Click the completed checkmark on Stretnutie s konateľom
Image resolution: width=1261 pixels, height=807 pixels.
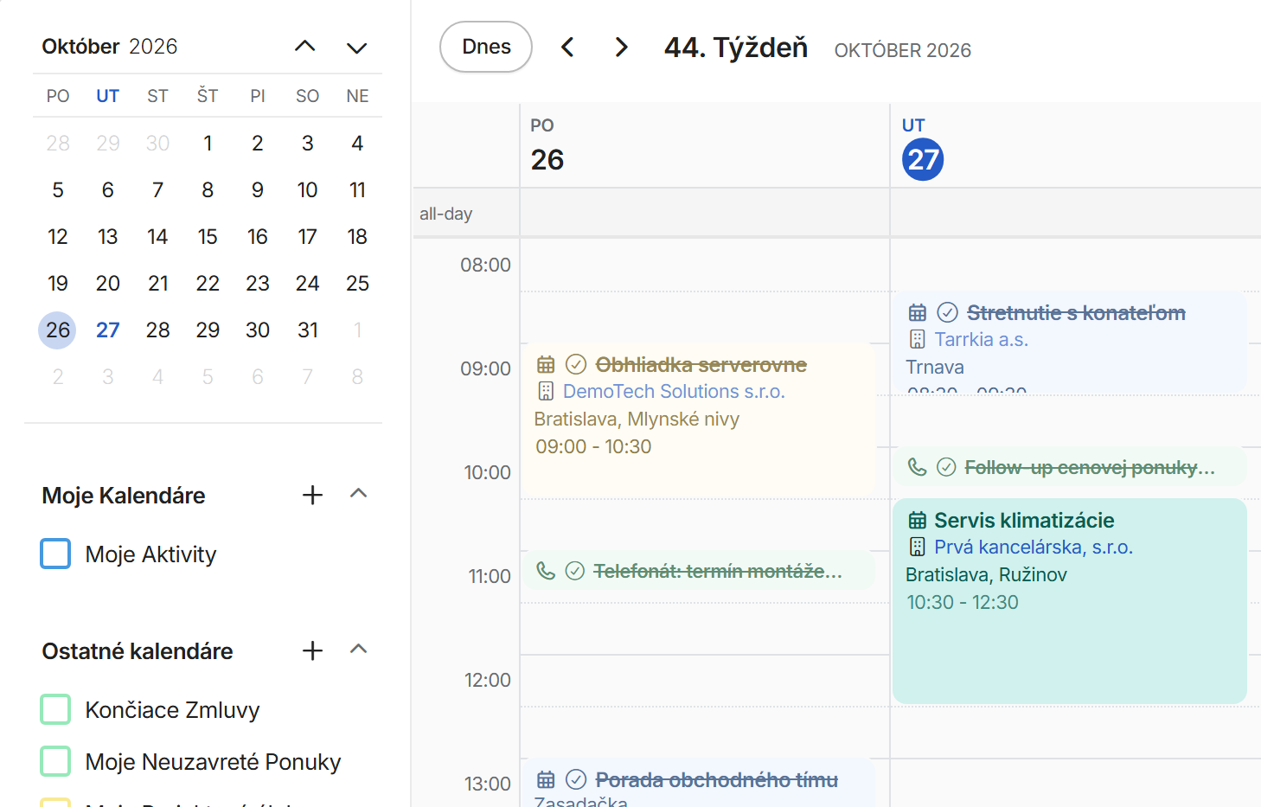click(x=948, y=312)
